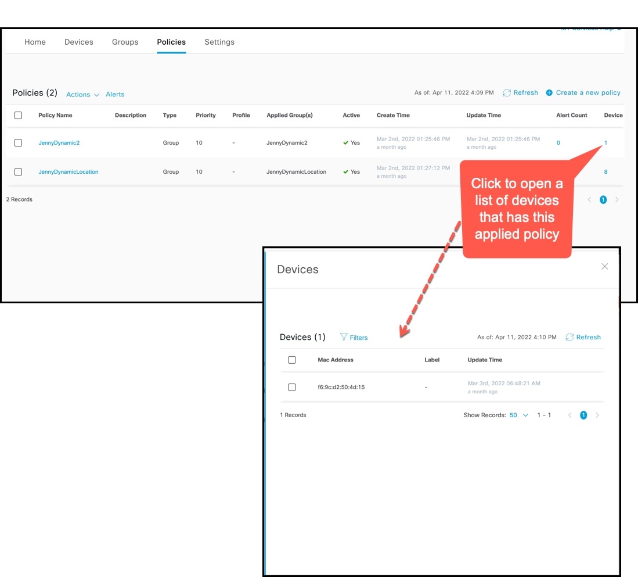The width and height of the screenshot is (638, 577).
Task: Sort devices by Update Time column
Action: [485, 360]
